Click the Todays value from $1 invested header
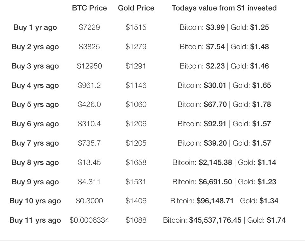The height and width of the screenshot is (242, 305). pyautogui.click(x=224, y=8)
